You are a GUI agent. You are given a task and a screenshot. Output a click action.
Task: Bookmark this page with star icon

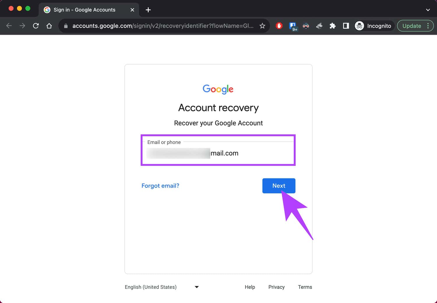(262, 26)
